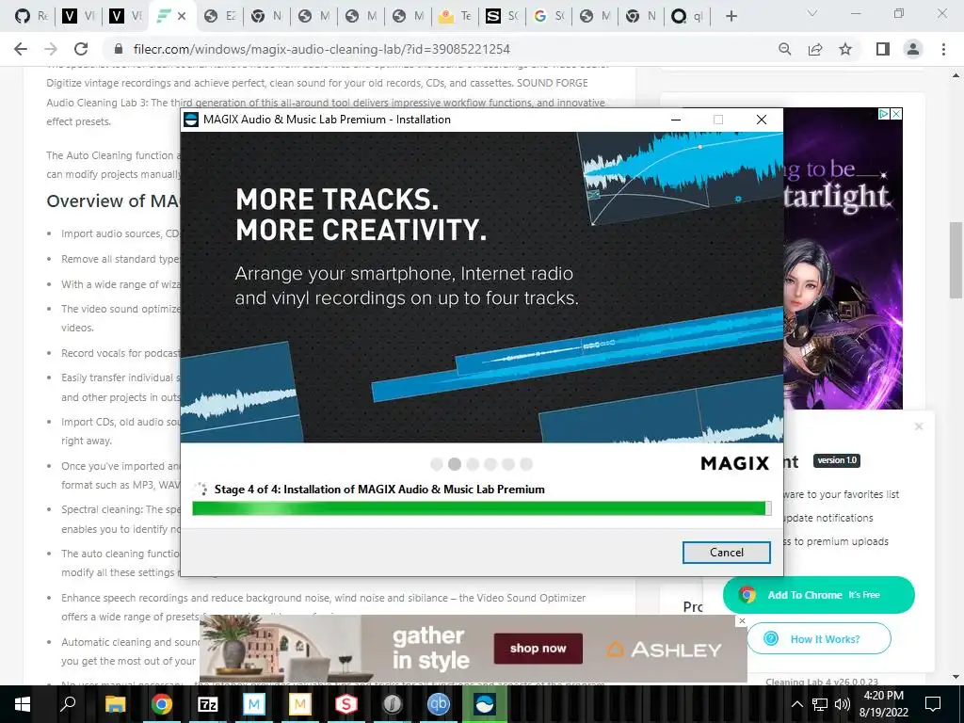The height and width of the screenshot is (723, 964).
Task: Click the installer title bar MAGIX icon
Action: [192, 120]
